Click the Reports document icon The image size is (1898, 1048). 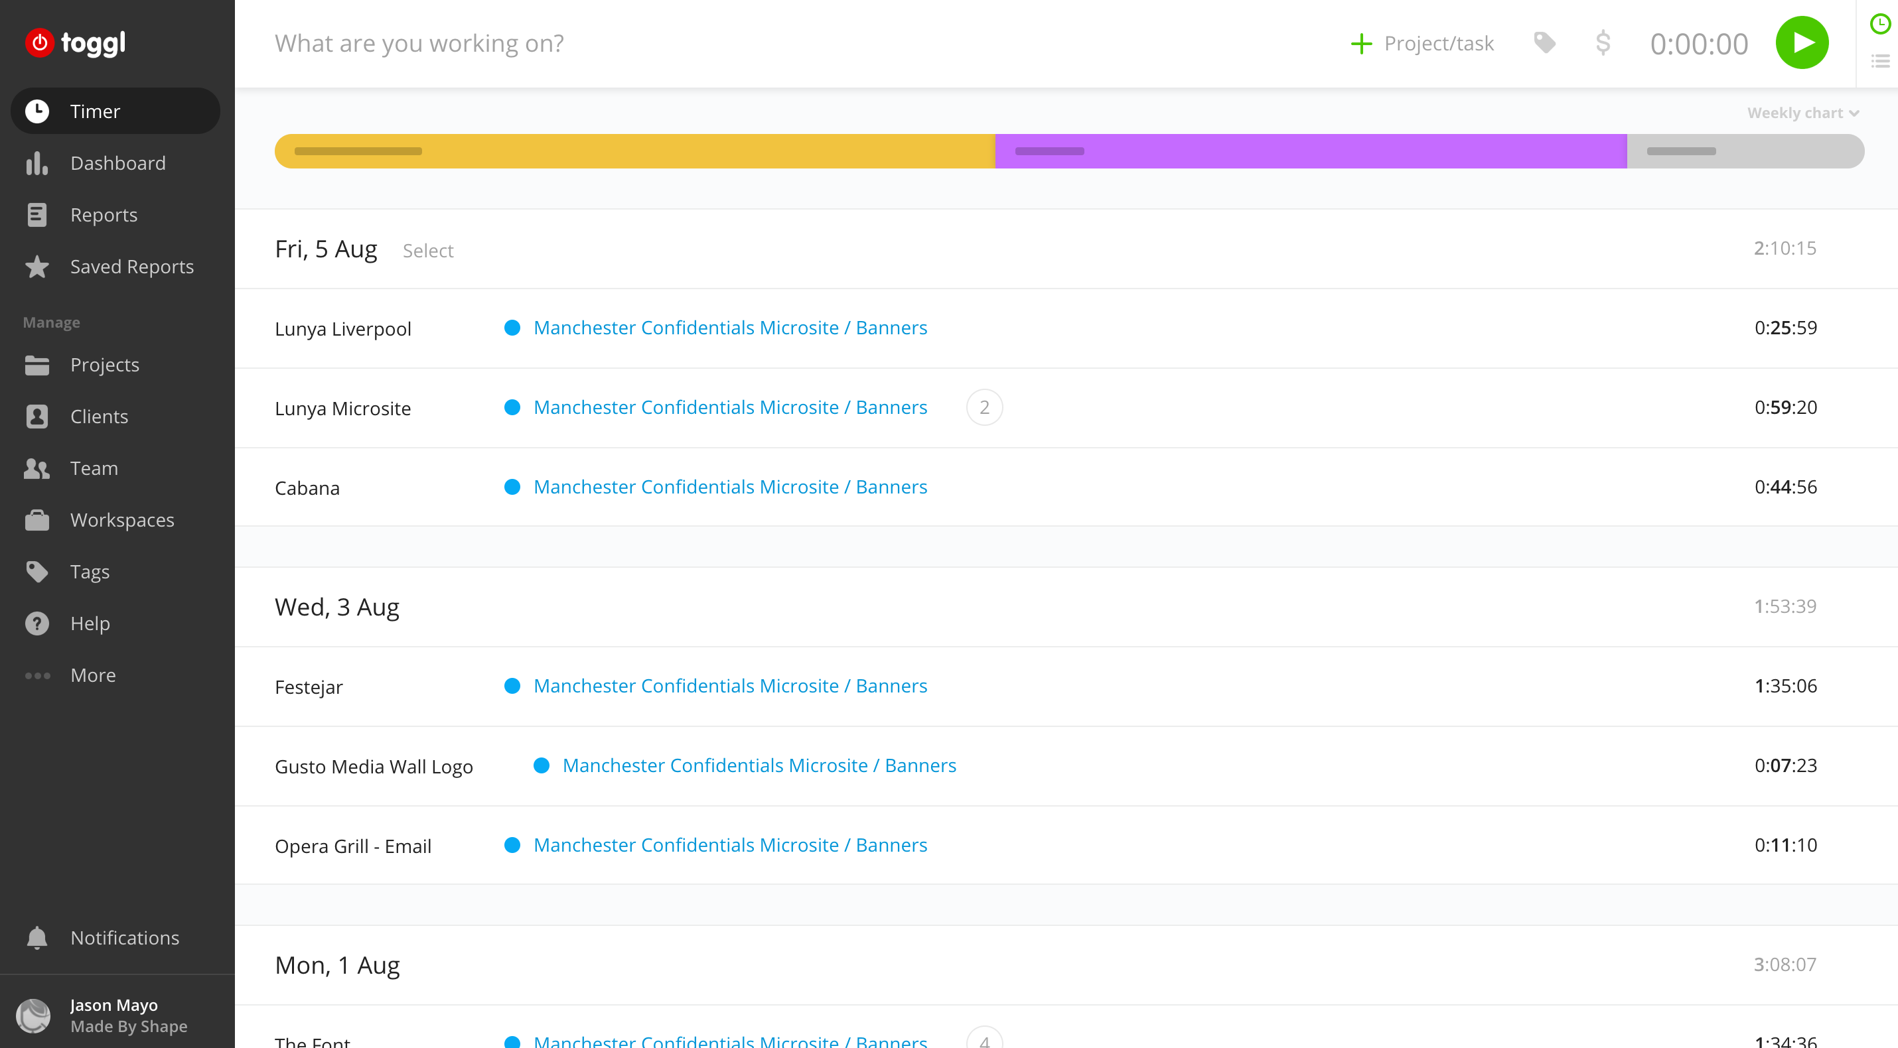[x=37, y=215]
